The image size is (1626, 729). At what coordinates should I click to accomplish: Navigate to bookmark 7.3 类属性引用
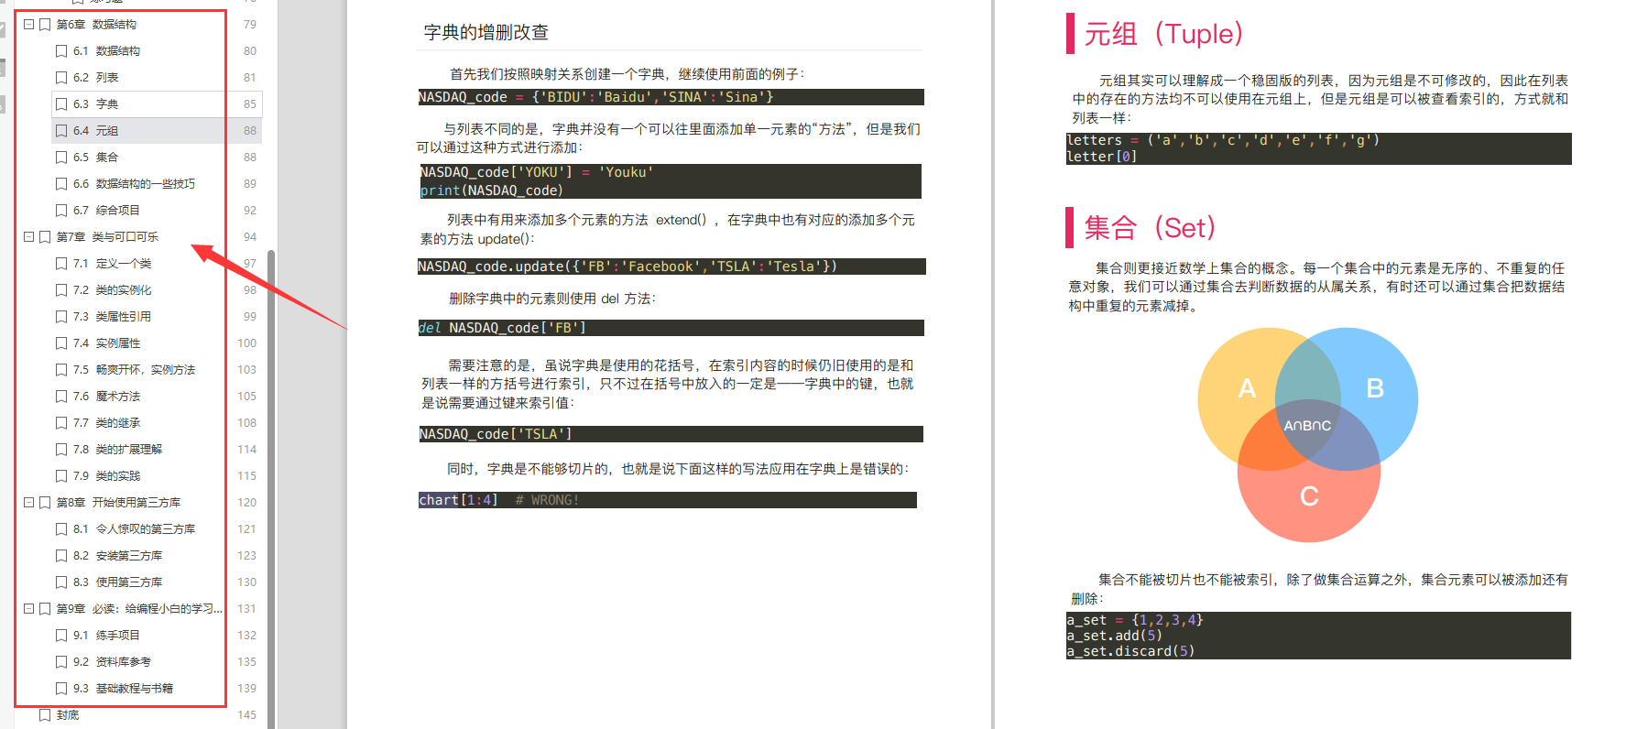pyautogui.click(x=112, y=317)
